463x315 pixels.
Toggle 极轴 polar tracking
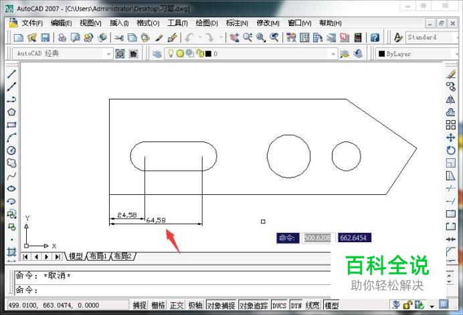click(195, 305)
